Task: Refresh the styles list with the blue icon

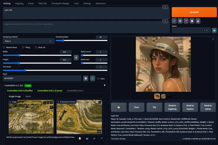Action: coord(214,30)
